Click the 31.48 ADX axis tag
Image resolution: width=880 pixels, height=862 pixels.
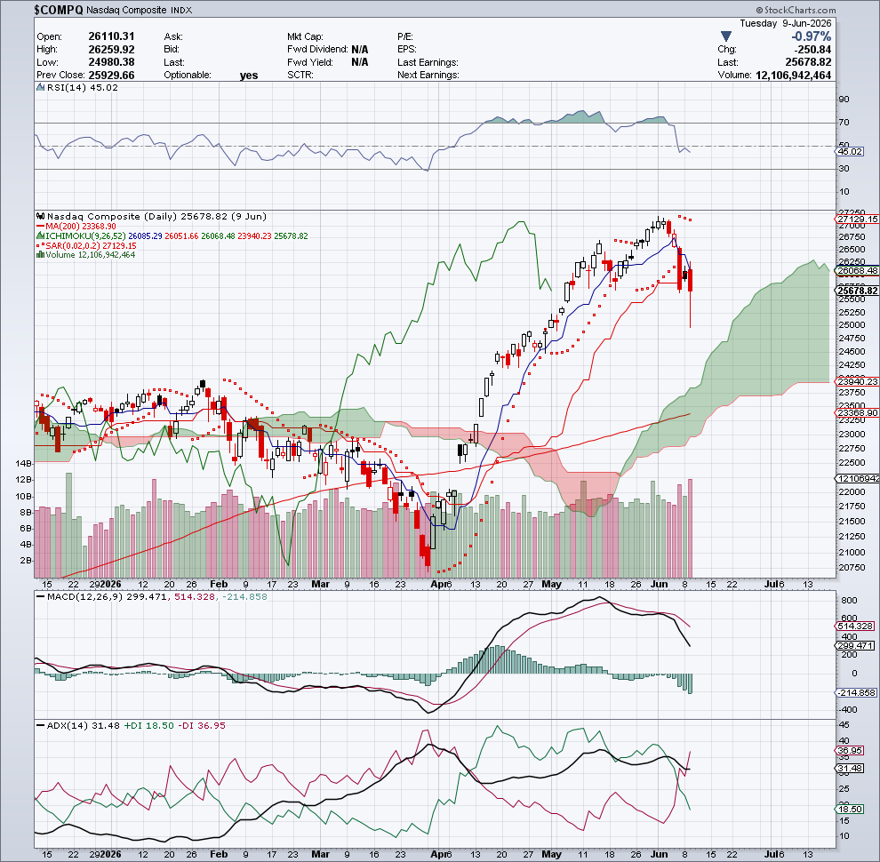tap(851, 769)
